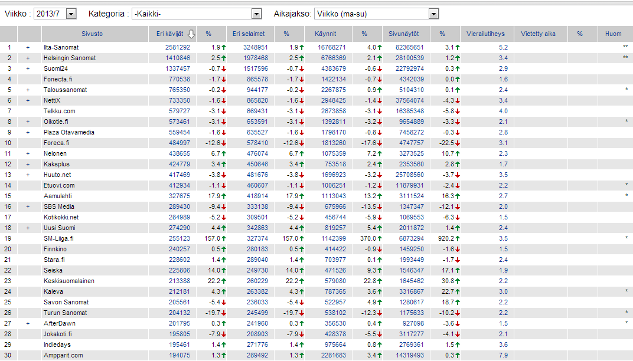Expand the NettiX row
The height and width of the screenshot is (361, 633).
coord(28,100)
